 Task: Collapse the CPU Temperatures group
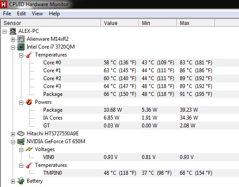tap(21, 55)
